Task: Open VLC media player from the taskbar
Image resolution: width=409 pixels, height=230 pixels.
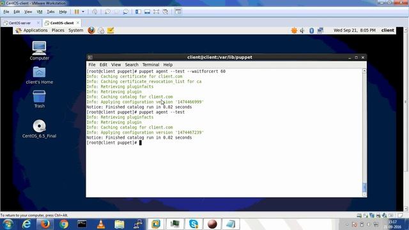Action: point(101,224)
